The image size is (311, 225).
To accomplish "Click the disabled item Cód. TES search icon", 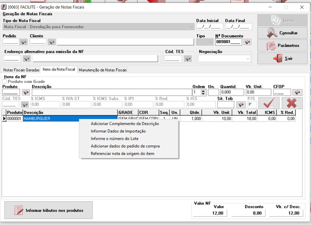I will click(25, 104).
